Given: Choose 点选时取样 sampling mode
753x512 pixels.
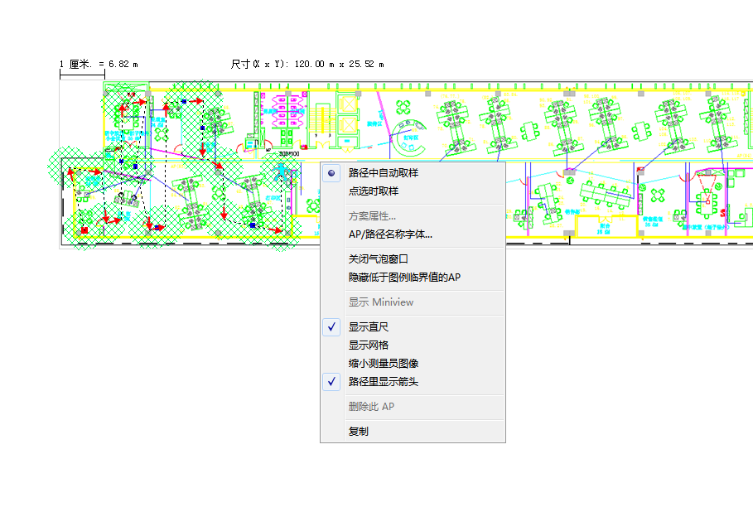Looking at the screenshot, I should pos(373,191).
